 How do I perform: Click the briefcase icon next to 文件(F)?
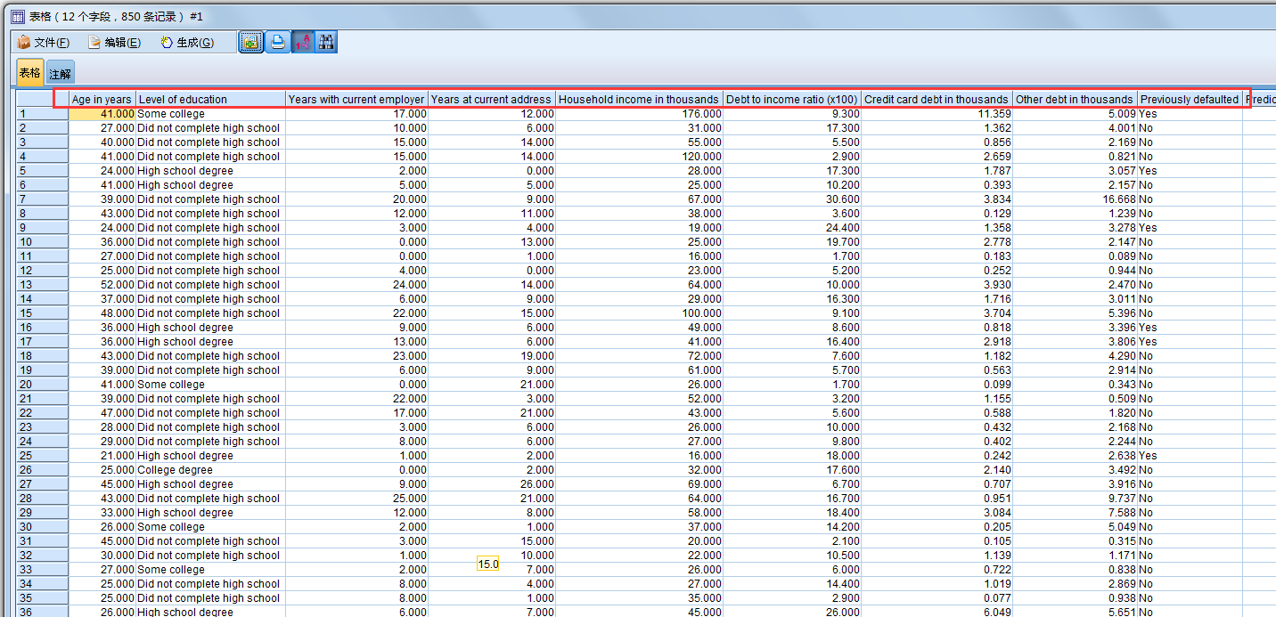(22, 42)
